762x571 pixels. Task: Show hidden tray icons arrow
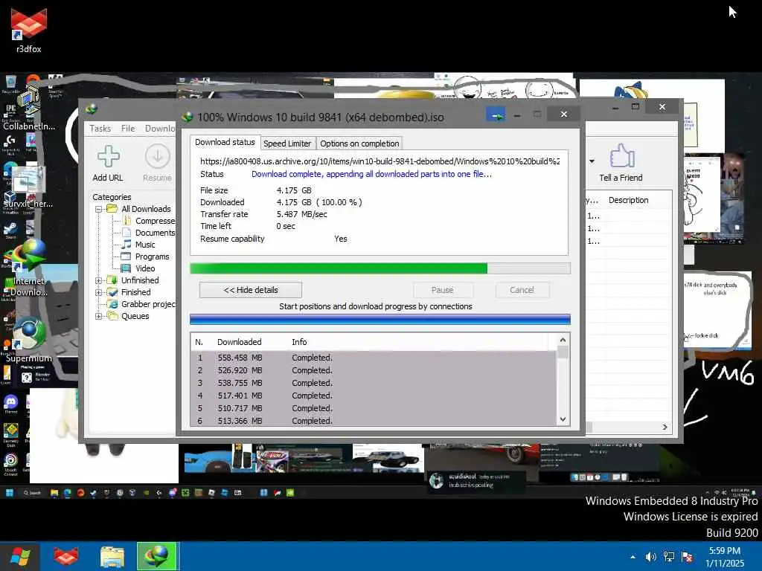633,557
